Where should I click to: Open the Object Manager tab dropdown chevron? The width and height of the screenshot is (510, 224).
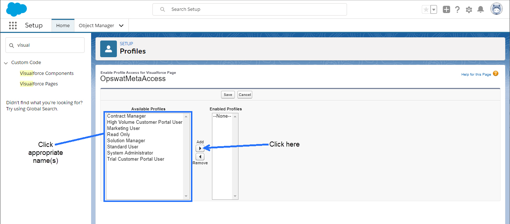point(121,26)
